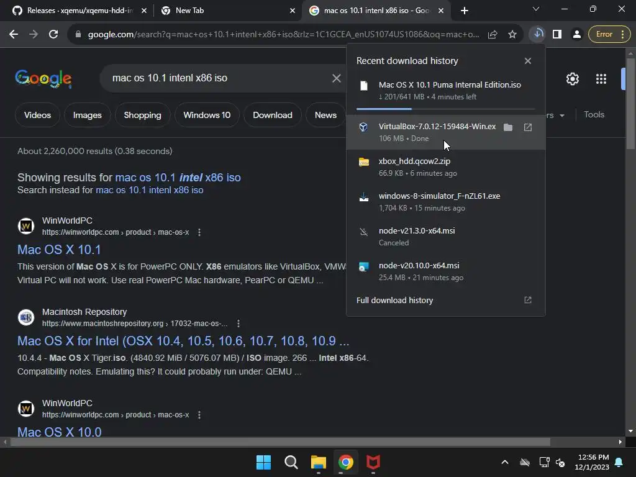Filter results by Images
The width and height of the screenshot is (636, 477).
tap(87, 115)
